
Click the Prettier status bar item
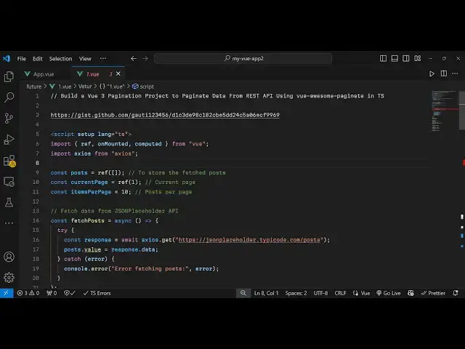[x=433, y=293]
